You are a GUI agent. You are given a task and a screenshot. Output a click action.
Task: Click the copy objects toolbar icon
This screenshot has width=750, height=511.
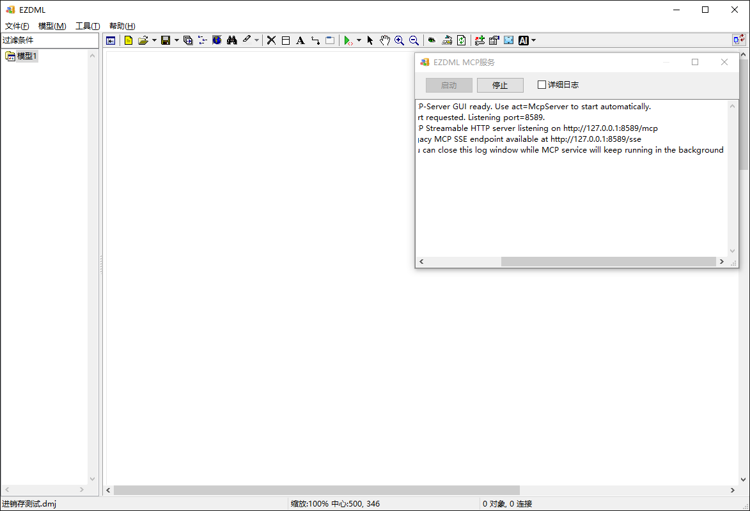click(x=188, y=41)
